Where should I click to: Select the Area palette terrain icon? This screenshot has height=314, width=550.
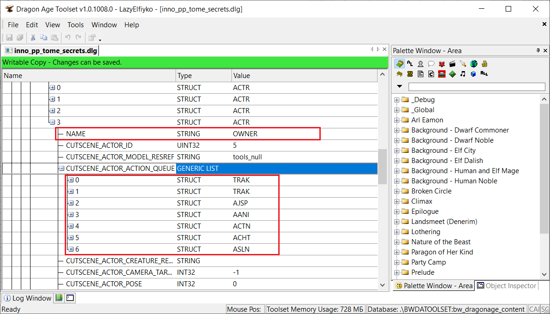(x=399, y=64)
